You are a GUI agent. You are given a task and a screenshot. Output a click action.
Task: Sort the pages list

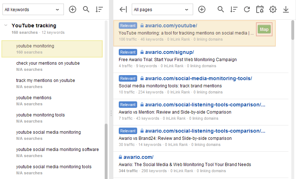pyautogui.click(x=234, y=9)
